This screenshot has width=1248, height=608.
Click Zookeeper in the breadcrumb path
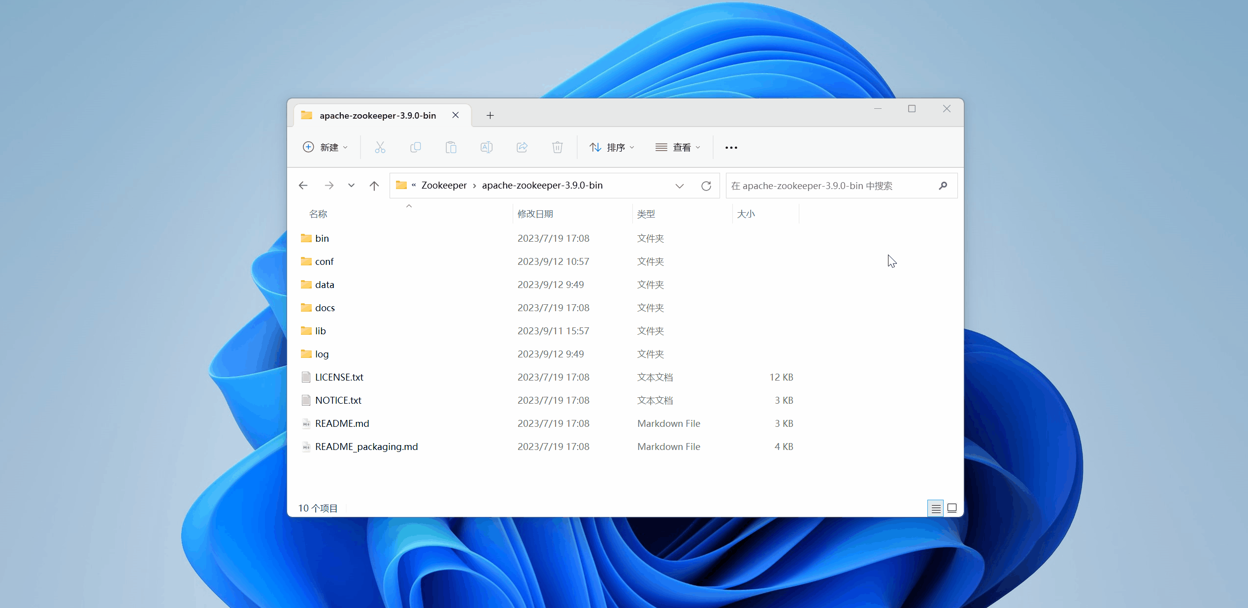(x=444, y=185)
